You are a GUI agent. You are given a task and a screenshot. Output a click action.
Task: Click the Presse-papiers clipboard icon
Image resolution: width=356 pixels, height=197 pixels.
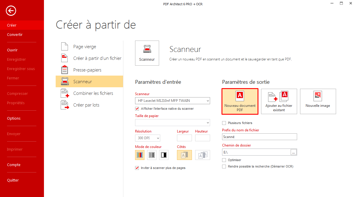(64, 70)
